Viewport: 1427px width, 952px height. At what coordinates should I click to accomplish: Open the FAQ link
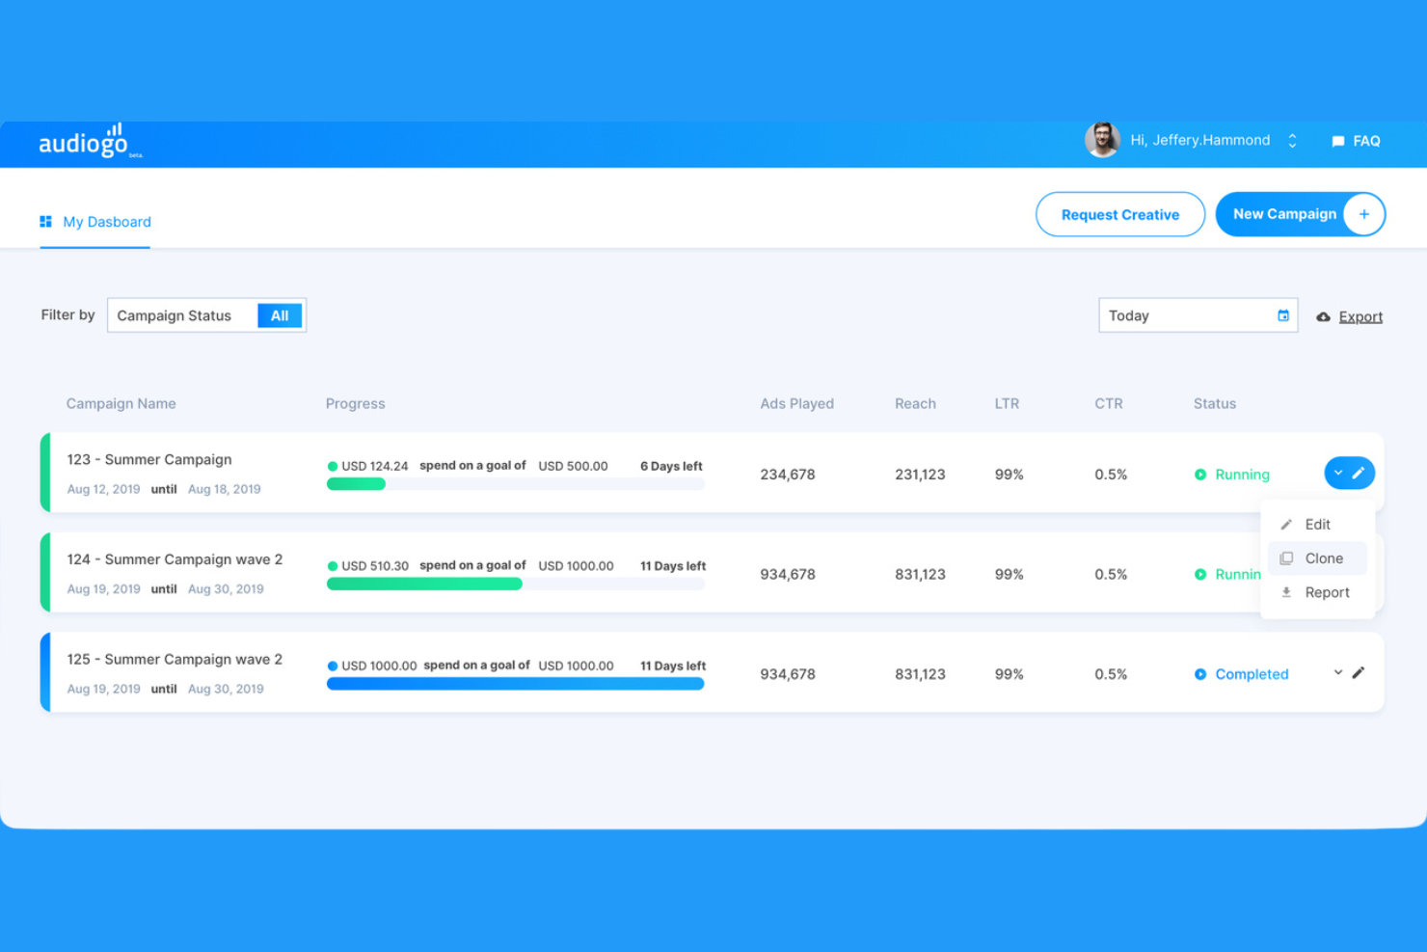pos(1366,141)
